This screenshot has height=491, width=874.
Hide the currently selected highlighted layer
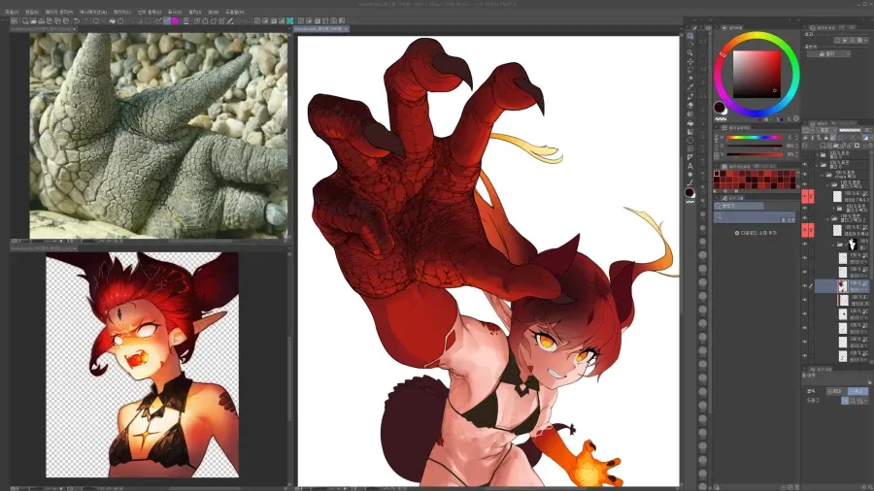click(x=804, y=285)
